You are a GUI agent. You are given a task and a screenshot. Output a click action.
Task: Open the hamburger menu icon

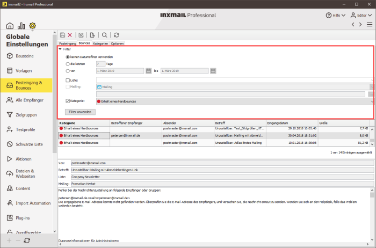click(370, 25)
